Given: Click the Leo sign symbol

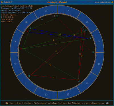Looking at the screenshot, I should point(87,83).
